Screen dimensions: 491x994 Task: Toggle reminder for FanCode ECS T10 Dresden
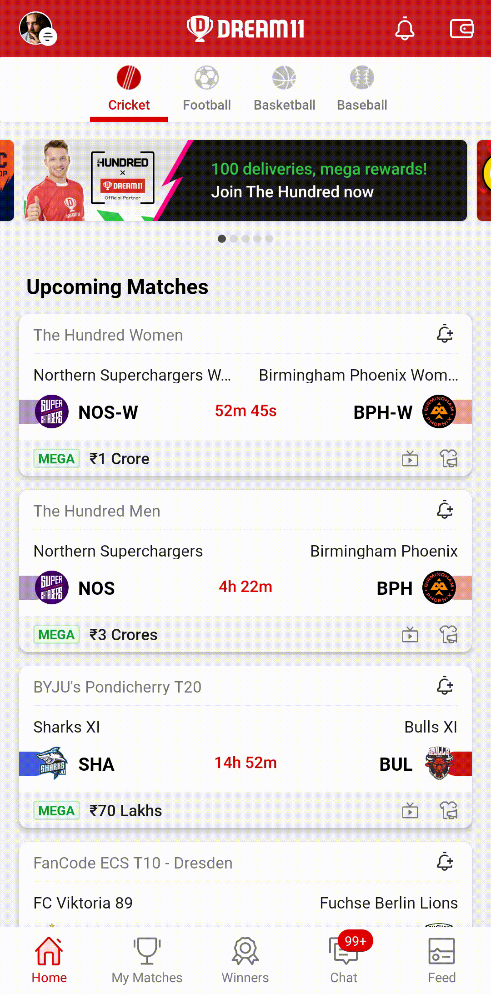coord(445,862)
